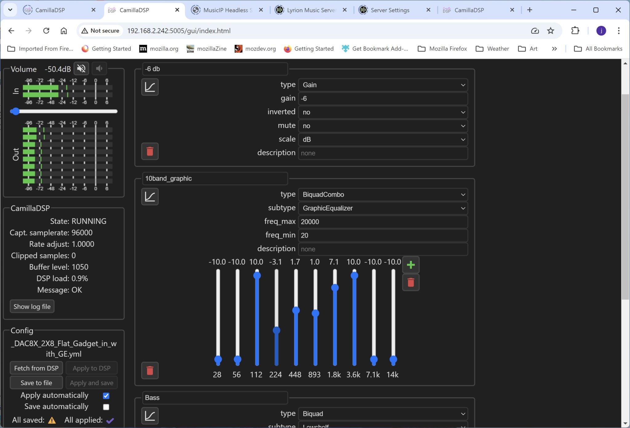Click the -6 db filter description field
Image resolution: width=630 pixels, height=428 pixels.
pos(383,153)
